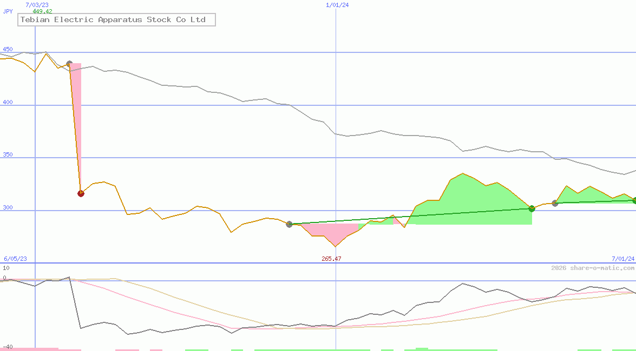636x351 pixels.
Task: Click the 7/01/24 end date label
Action: (x=622, y=259)
